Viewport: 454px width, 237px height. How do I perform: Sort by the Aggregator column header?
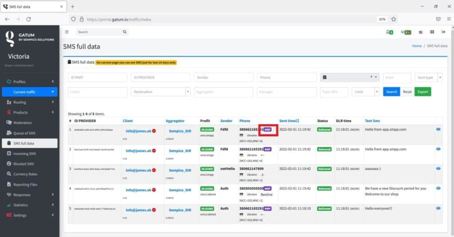pos(175,121)
